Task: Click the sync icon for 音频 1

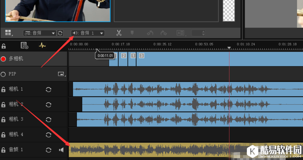Action: pos(48,150)
